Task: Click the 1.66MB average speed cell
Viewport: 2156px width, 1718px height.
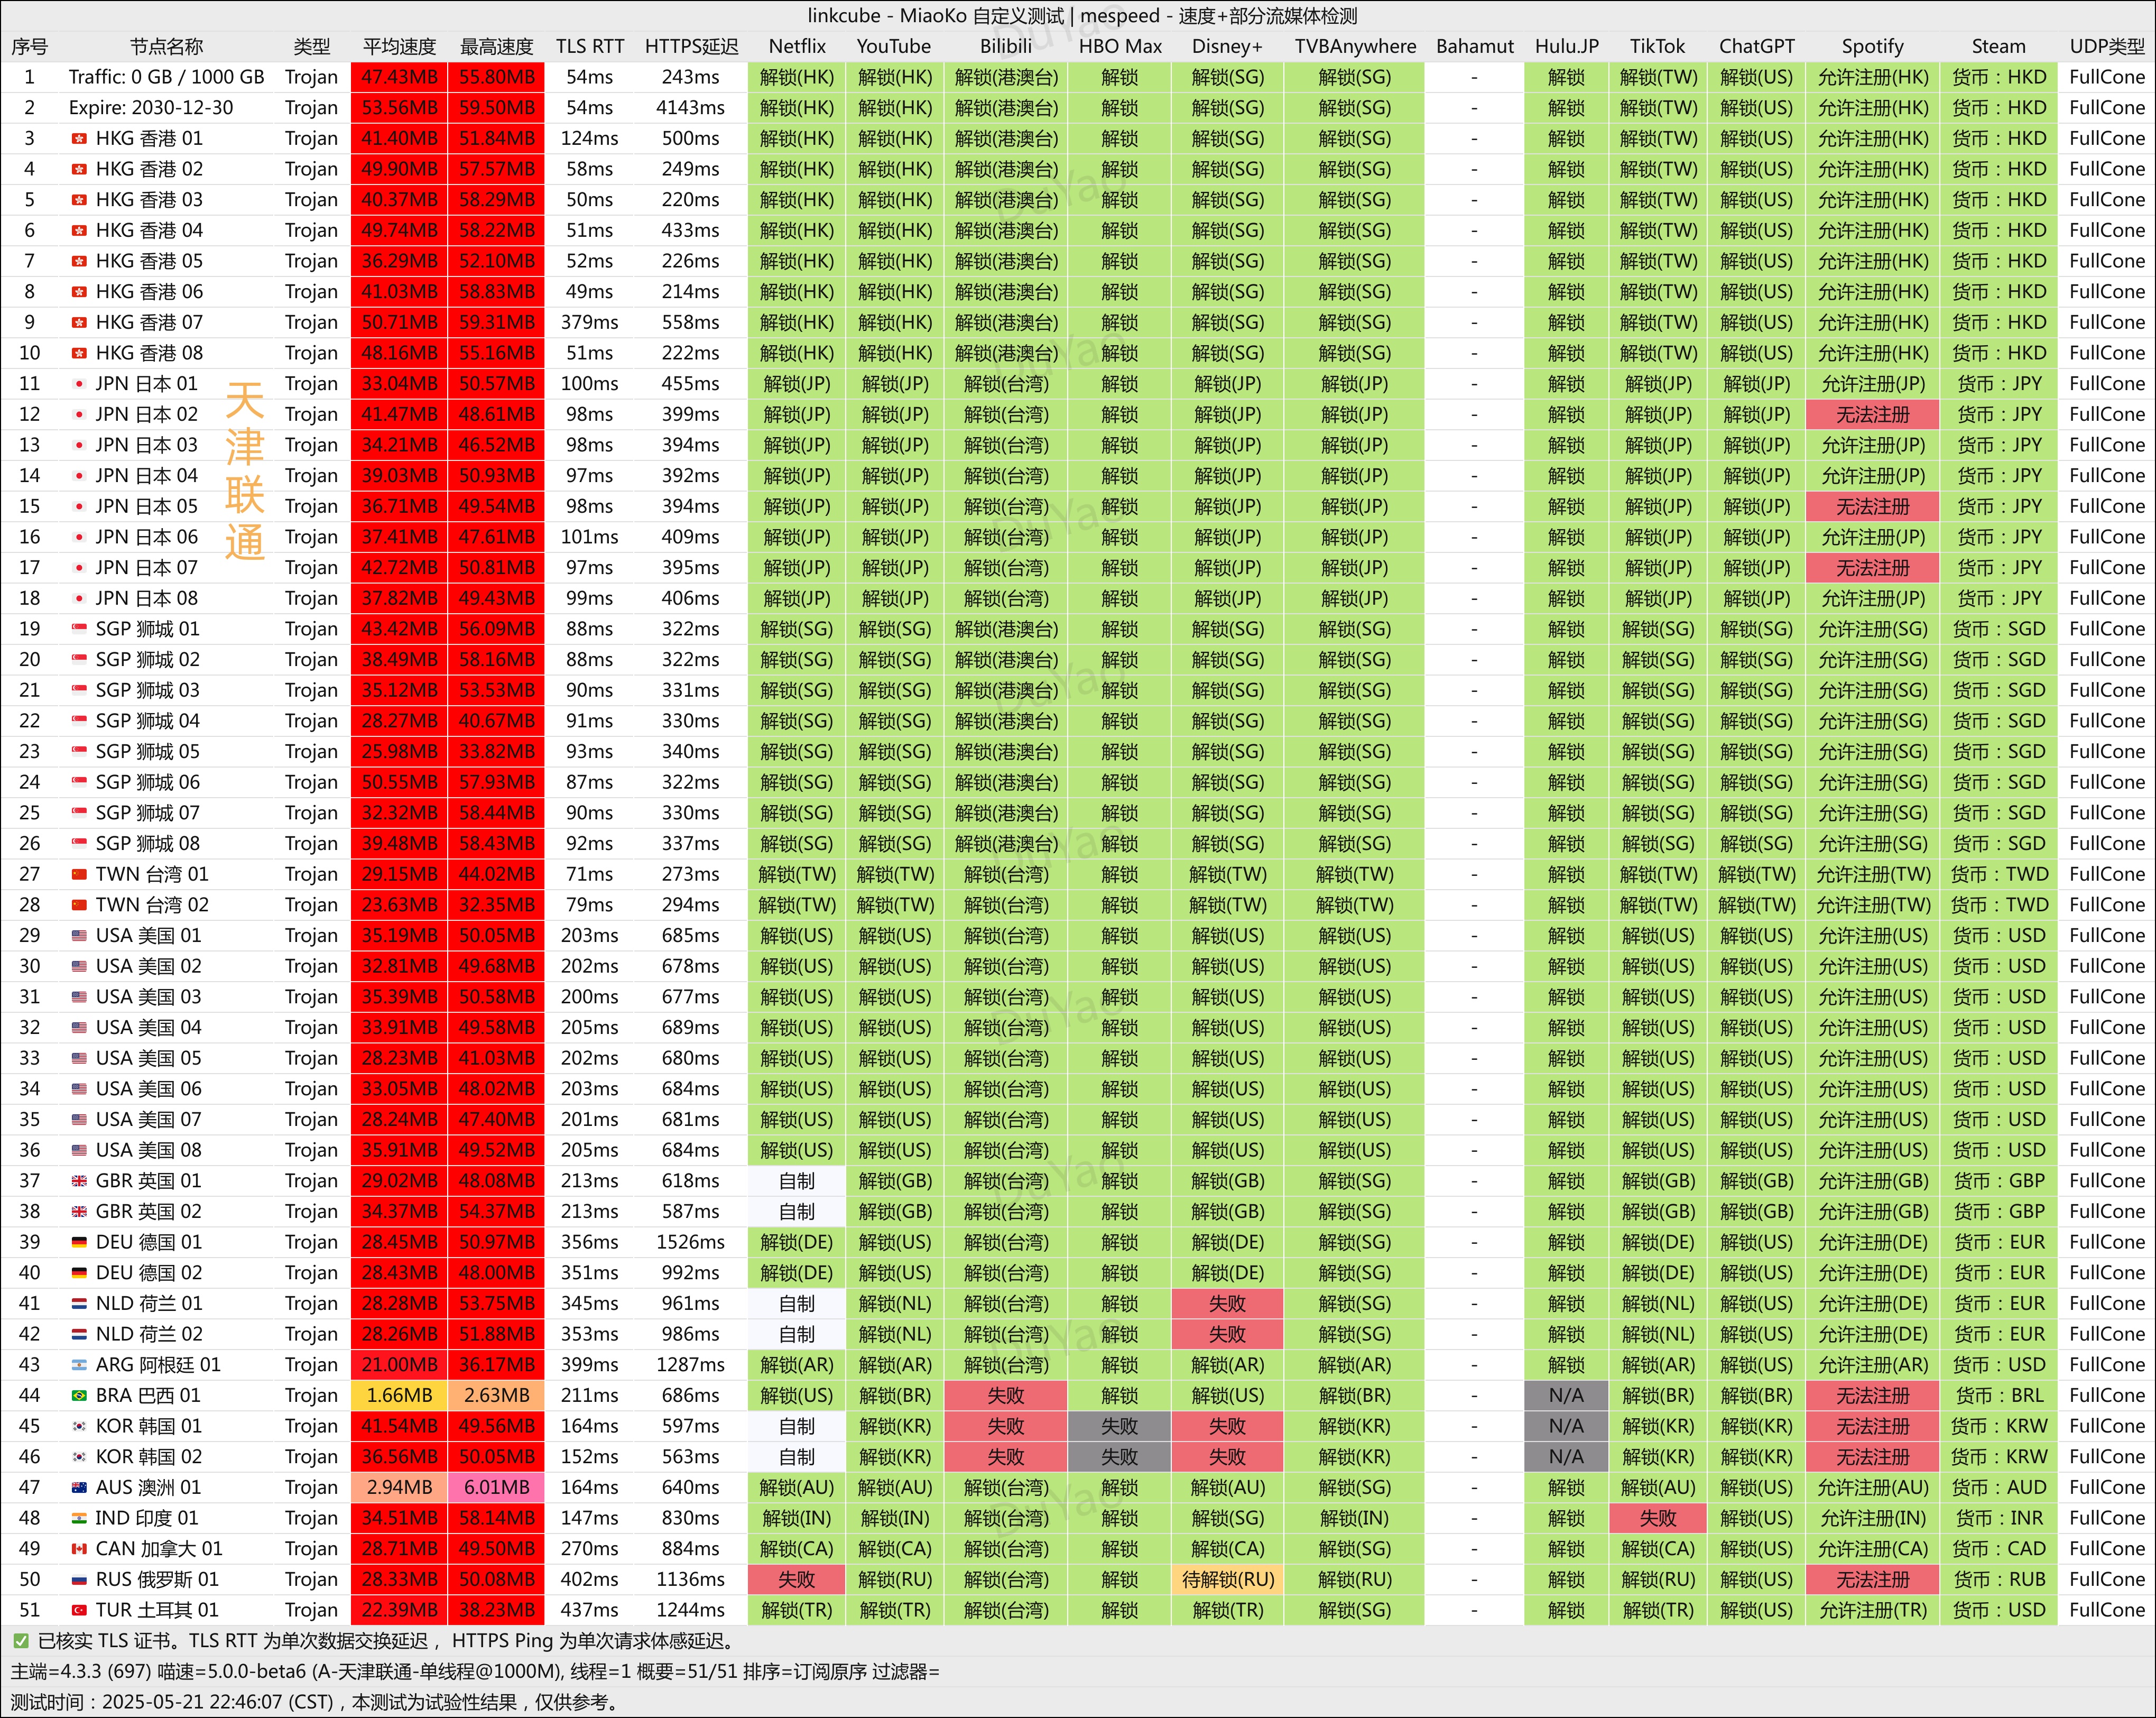Action: 399,1396
